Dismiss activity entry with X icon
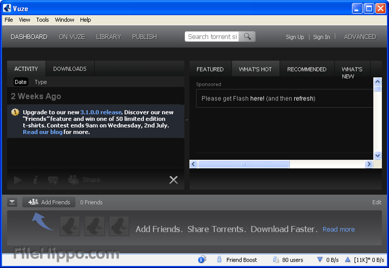 174,180
